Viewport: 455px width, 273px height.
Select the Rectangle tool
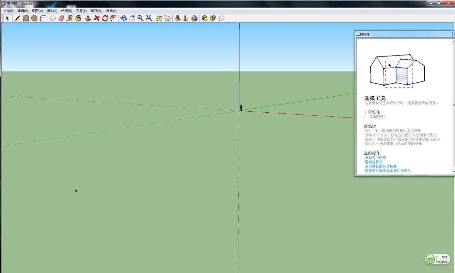26,18
